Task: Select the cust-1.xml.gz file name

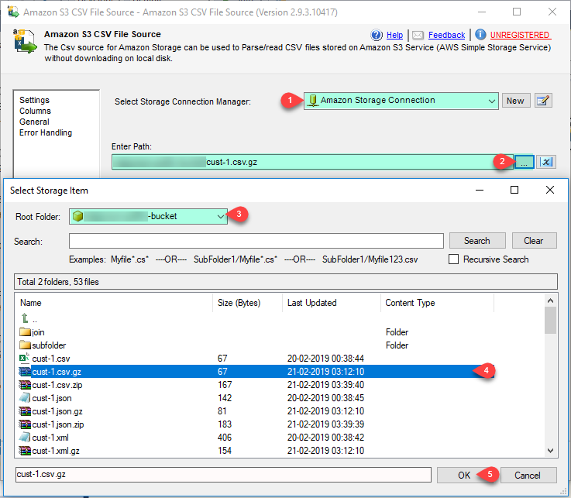Action: click(56, 451)
